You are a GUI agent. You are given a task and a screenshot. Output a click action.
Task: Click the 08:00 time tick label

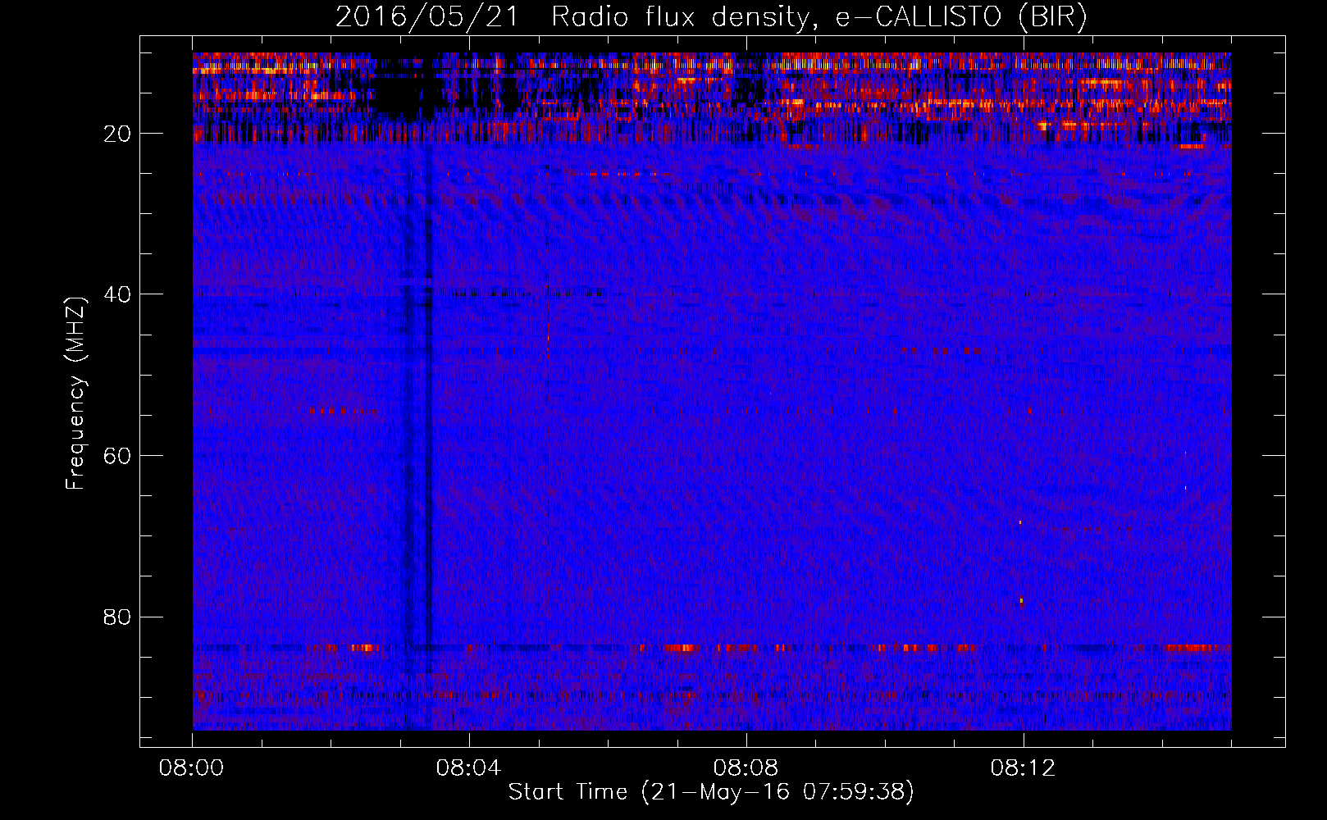192,768
